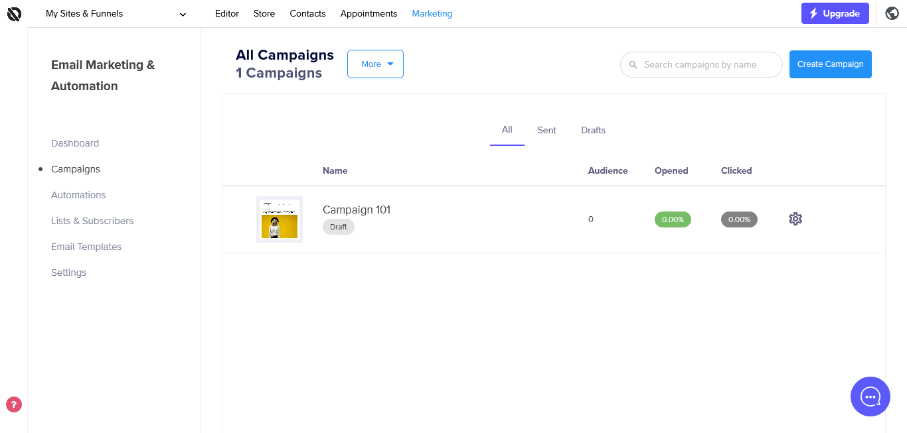Open Lists & Subscribers in sidebar

pos(92,221)
